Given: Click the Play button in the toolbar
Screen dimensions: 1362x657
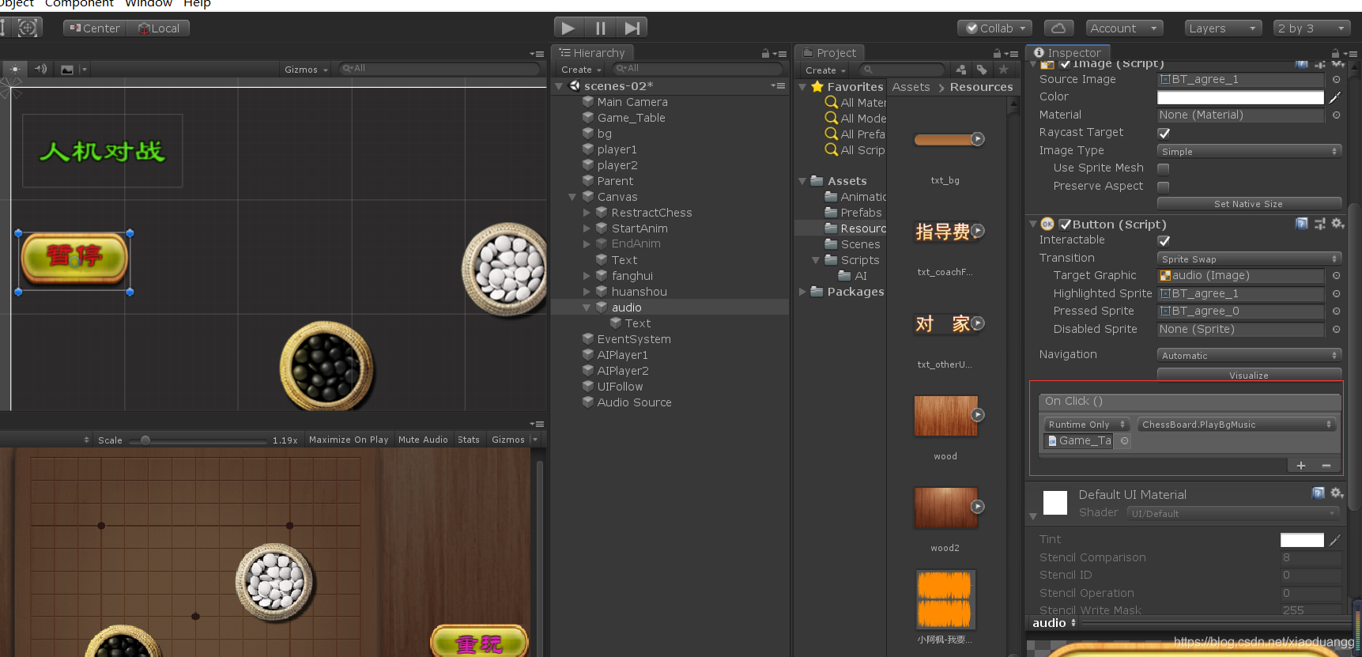Looking at the screenshot, I should [568, 28].
